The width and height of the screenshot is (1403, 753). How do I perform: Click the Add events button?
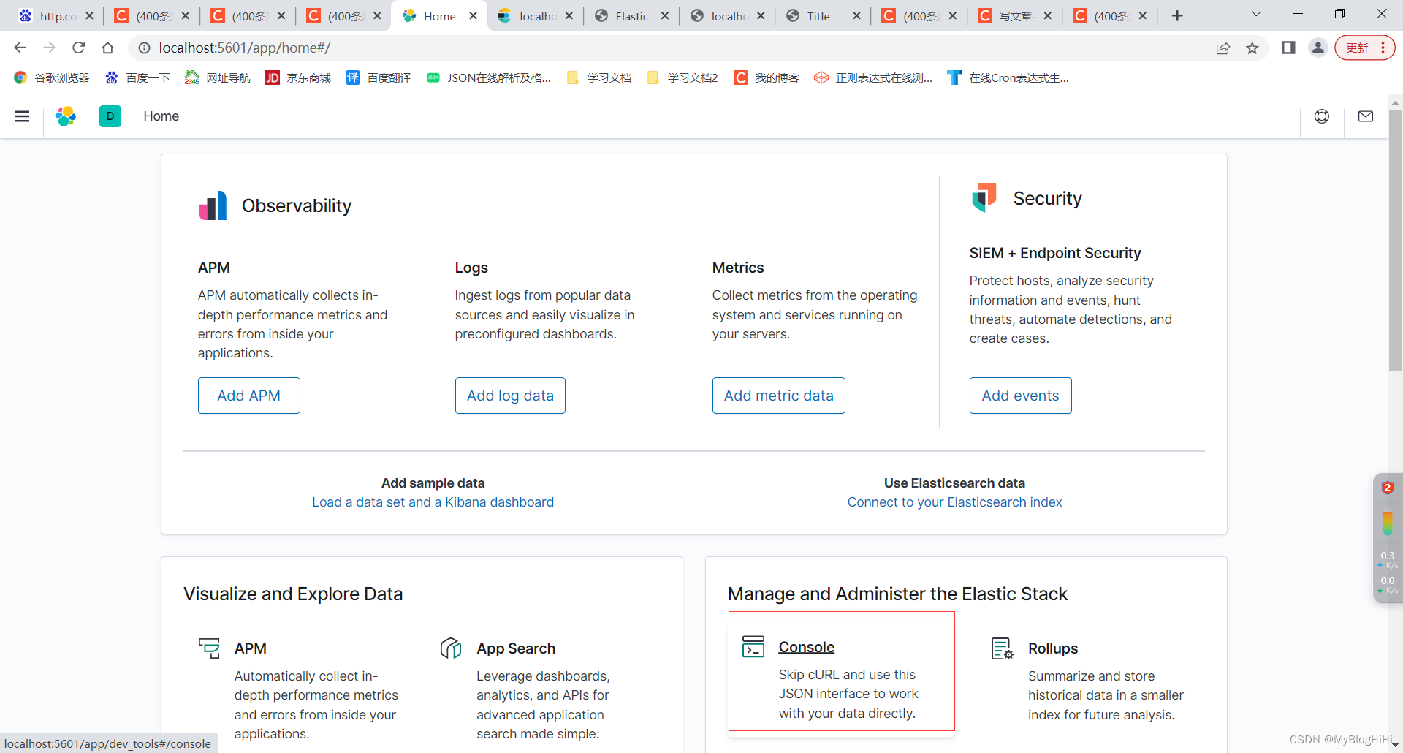(1021, 396)
